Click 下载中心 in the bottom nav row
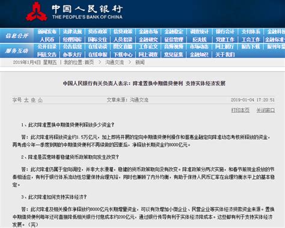 [x=123, y=55]
